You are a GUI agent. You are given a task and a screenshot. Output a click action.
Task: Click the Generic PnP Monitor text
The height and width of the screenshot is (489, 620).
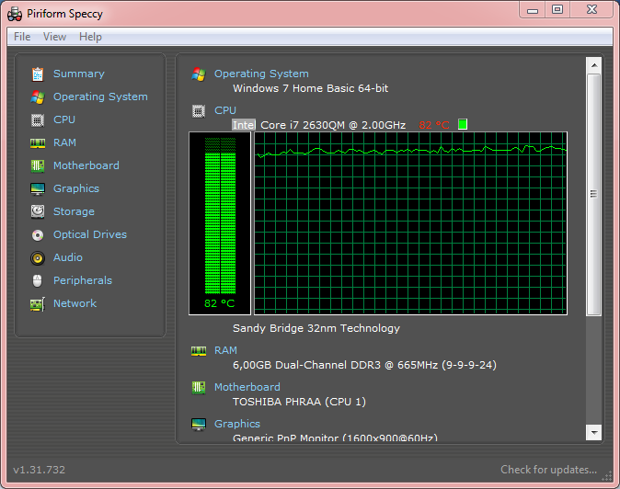click(x=336, y=438)
